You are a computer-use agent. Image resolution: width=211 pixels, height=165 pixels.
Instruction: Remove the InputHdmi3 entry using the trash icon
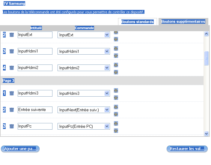pos(12,93)
